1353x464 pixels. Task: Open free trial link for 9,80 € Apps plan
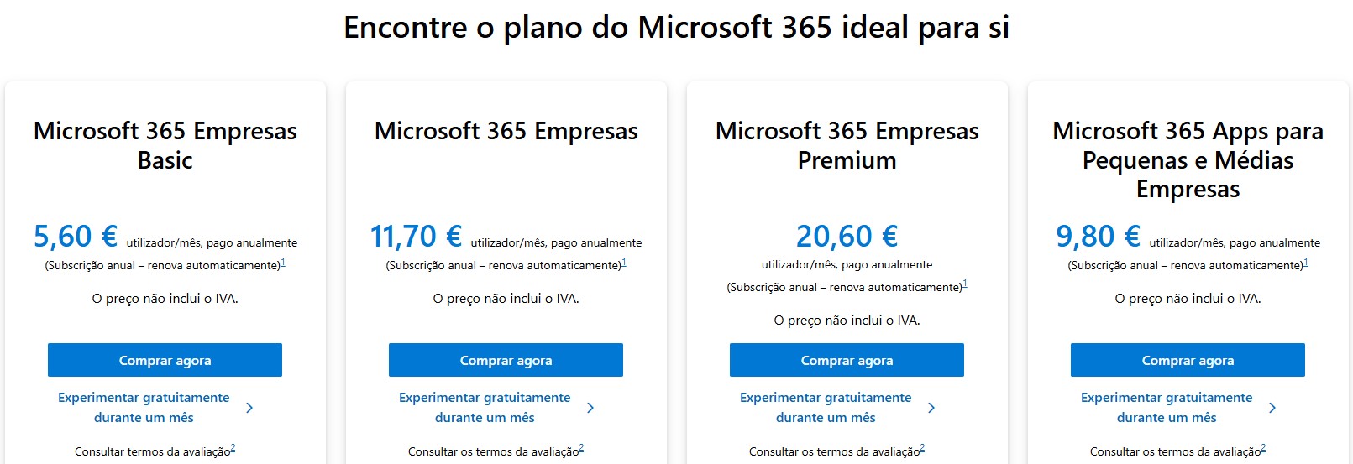[x=1167, y=407]
